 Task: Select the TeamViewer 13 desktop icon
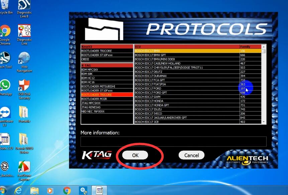pyautogui.click(x=6, y=117)
